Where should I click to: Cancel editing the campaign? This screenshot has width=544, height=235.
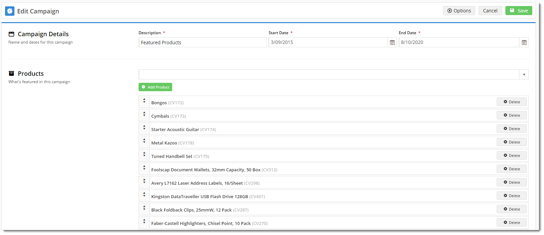coord(490,11)
